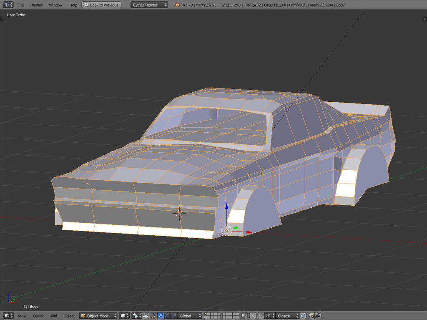Click the OpenGL render image camera icon

coord(311,316)
